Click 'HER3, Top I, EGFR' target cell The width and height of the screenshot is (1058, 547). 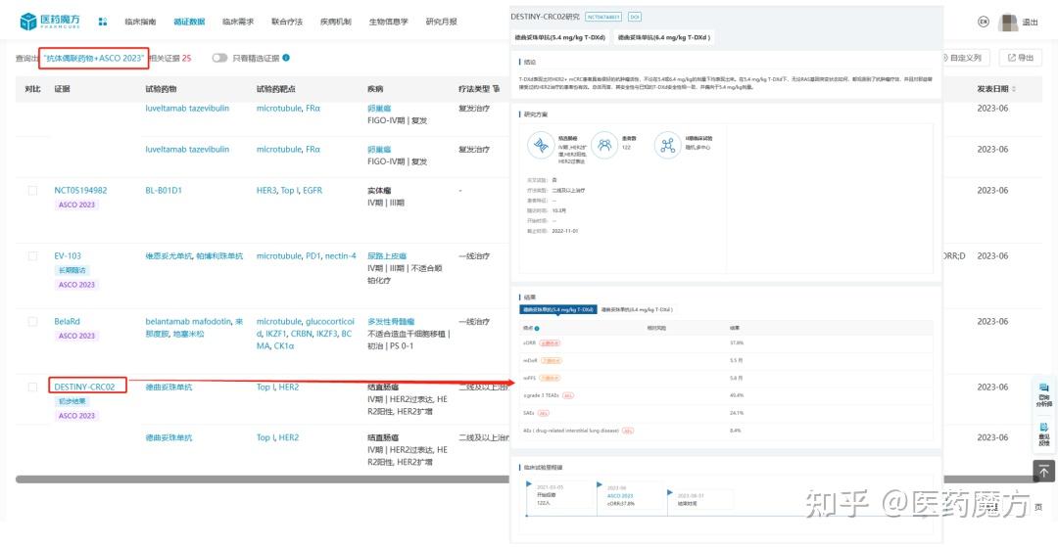[x=289, y=191]
